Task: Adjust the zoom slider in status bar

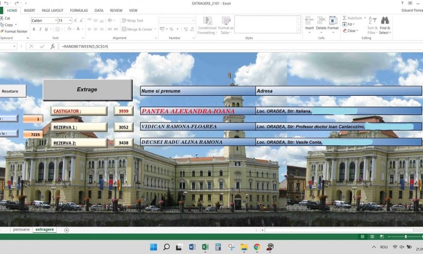Action: coord(405,236)
